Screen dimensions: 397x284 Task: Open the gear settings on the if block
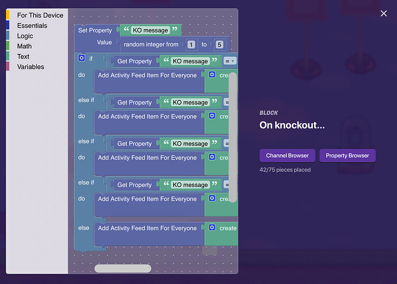click(81, 58)
